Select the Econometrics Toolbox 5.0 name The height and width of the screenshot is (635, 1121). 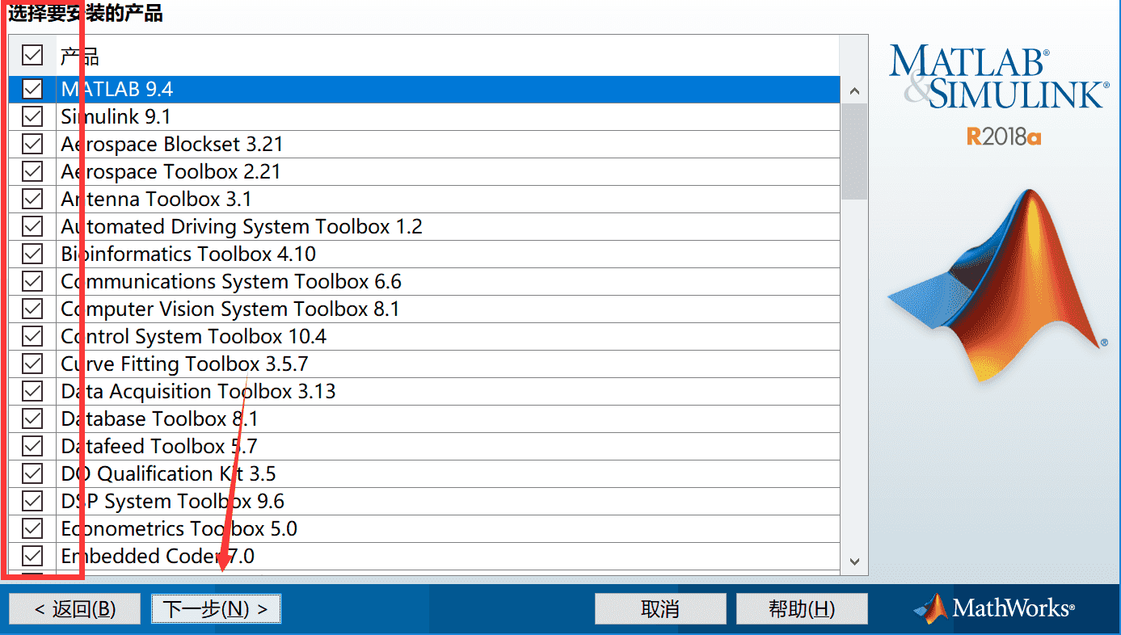tap(179, 528)
